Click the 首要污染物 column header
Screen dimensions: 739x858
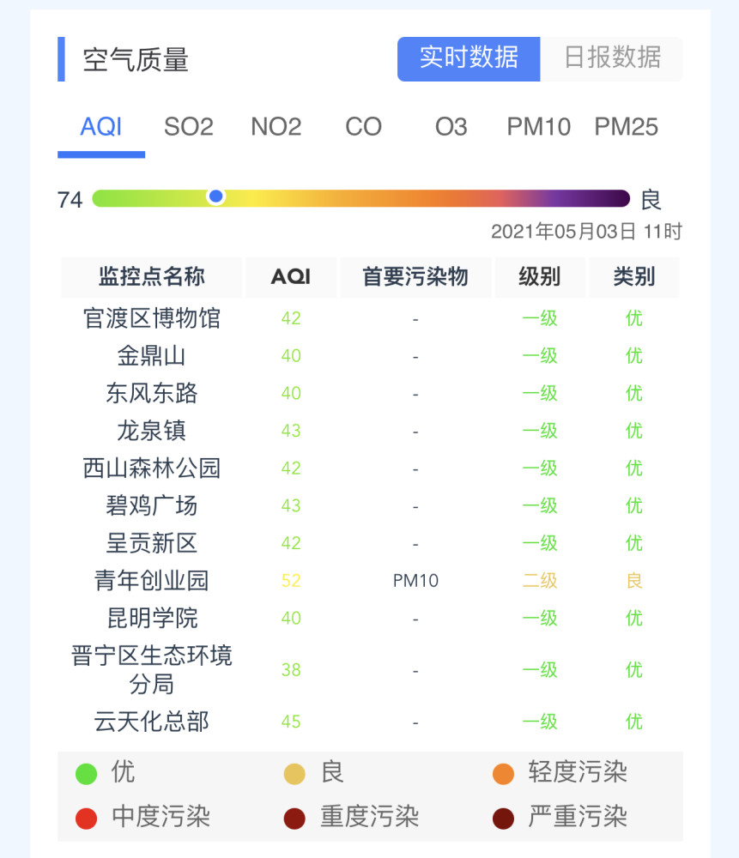tap(415, 277)
